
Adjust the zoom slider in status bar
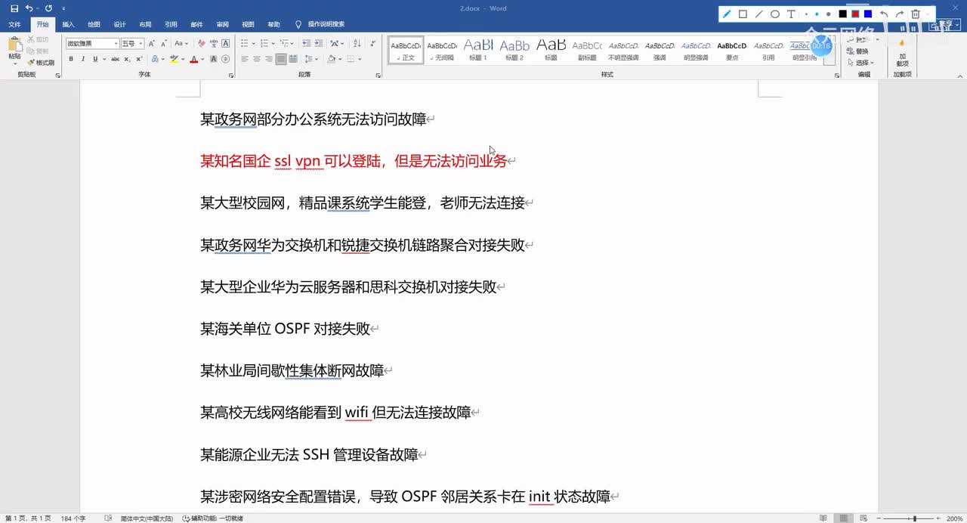[914, 518]
